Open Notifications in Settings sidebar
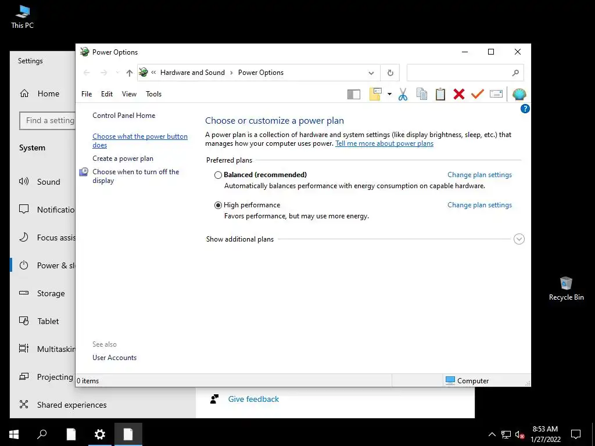Image resolution: width=595 pixels, height=446 pixels. pos(46,210)
